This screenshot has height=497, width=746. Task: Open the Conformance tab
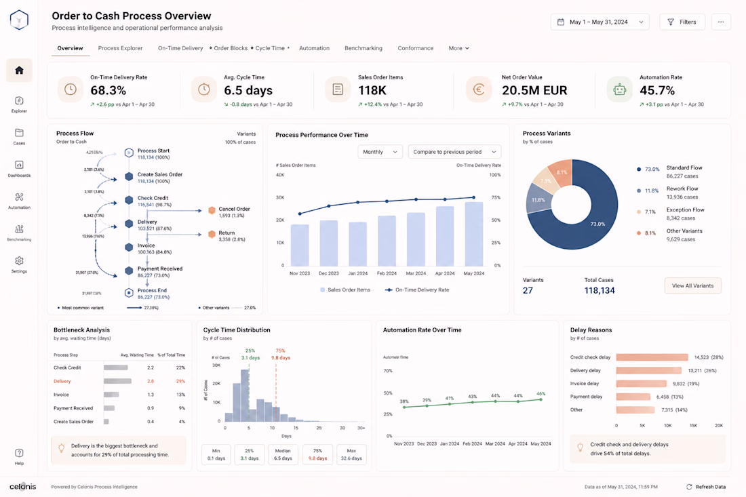pyautogui.click(x=415, y=48)
